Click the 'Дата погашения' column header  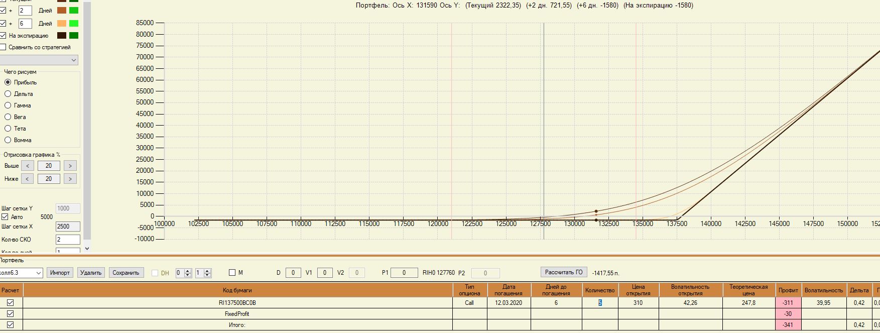pyautogui.click(x=509, y=290)
